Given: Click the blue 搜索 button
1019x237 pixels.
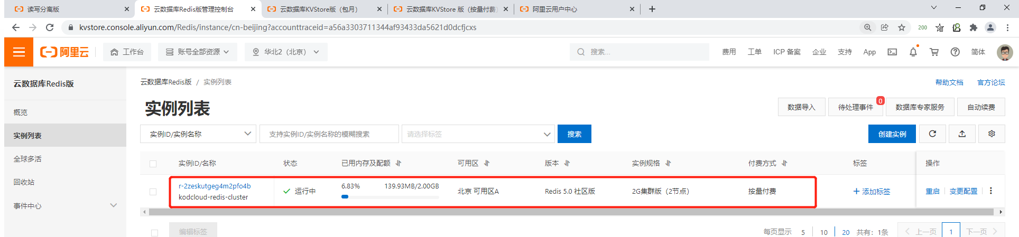Looking at the screenshot, I should pos(575,134).
